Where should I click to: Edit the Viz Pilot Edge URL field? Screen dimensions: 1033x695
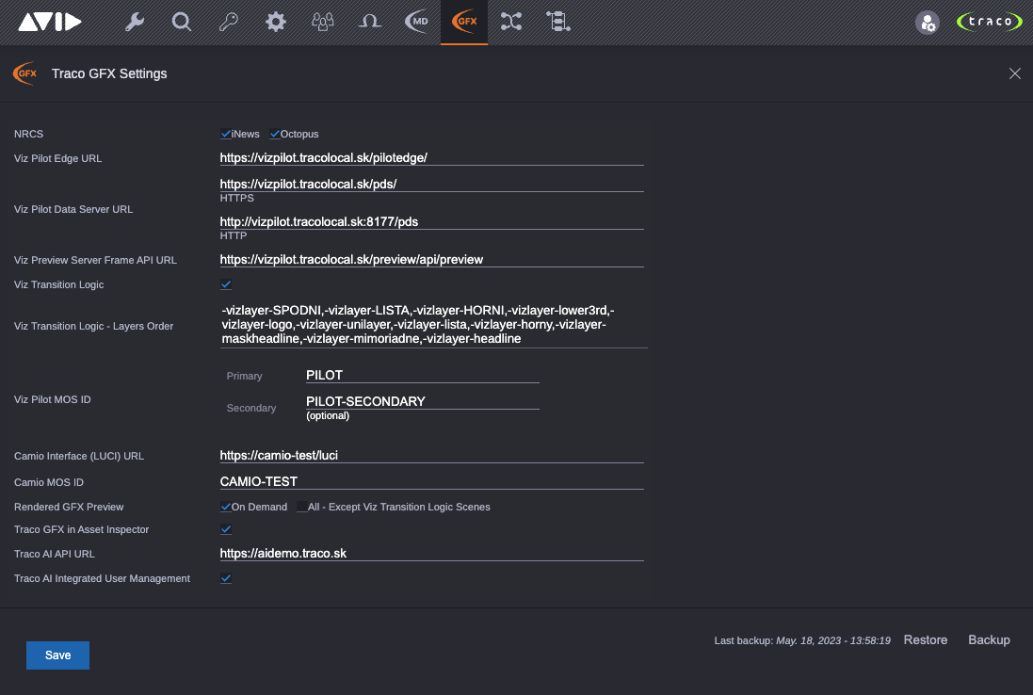[x=431, y=158]
